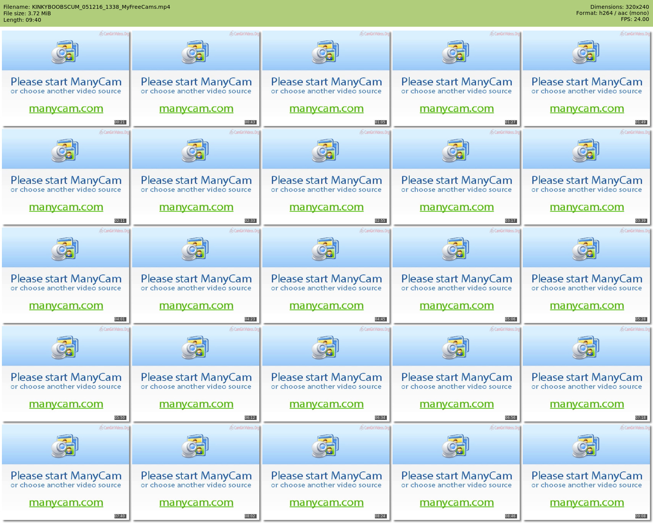Click the Filename line in the header

tap(87, 7)
